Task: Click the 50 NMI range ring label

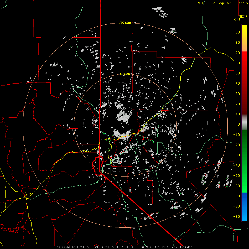Action: 125,74
